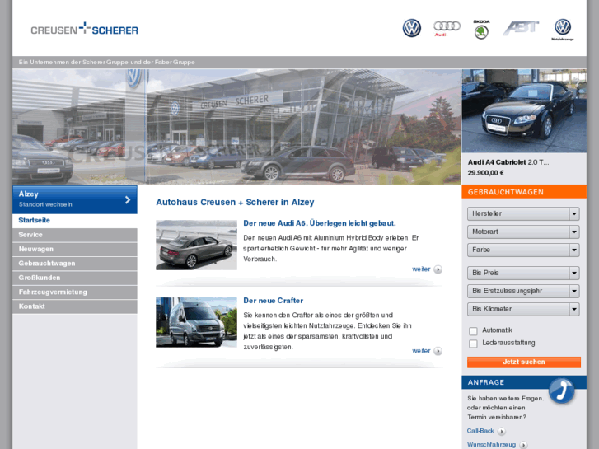Click the arrow icon beside Wunschfahrzeug
Screen dimensions: 599x449
tap(524, 445)
